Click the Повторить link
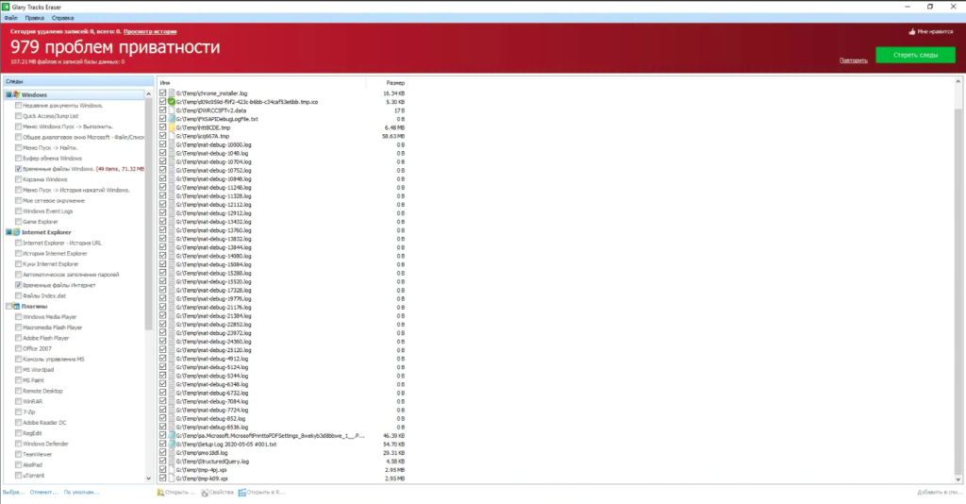 pyautogui.click(x=853, y=60)
